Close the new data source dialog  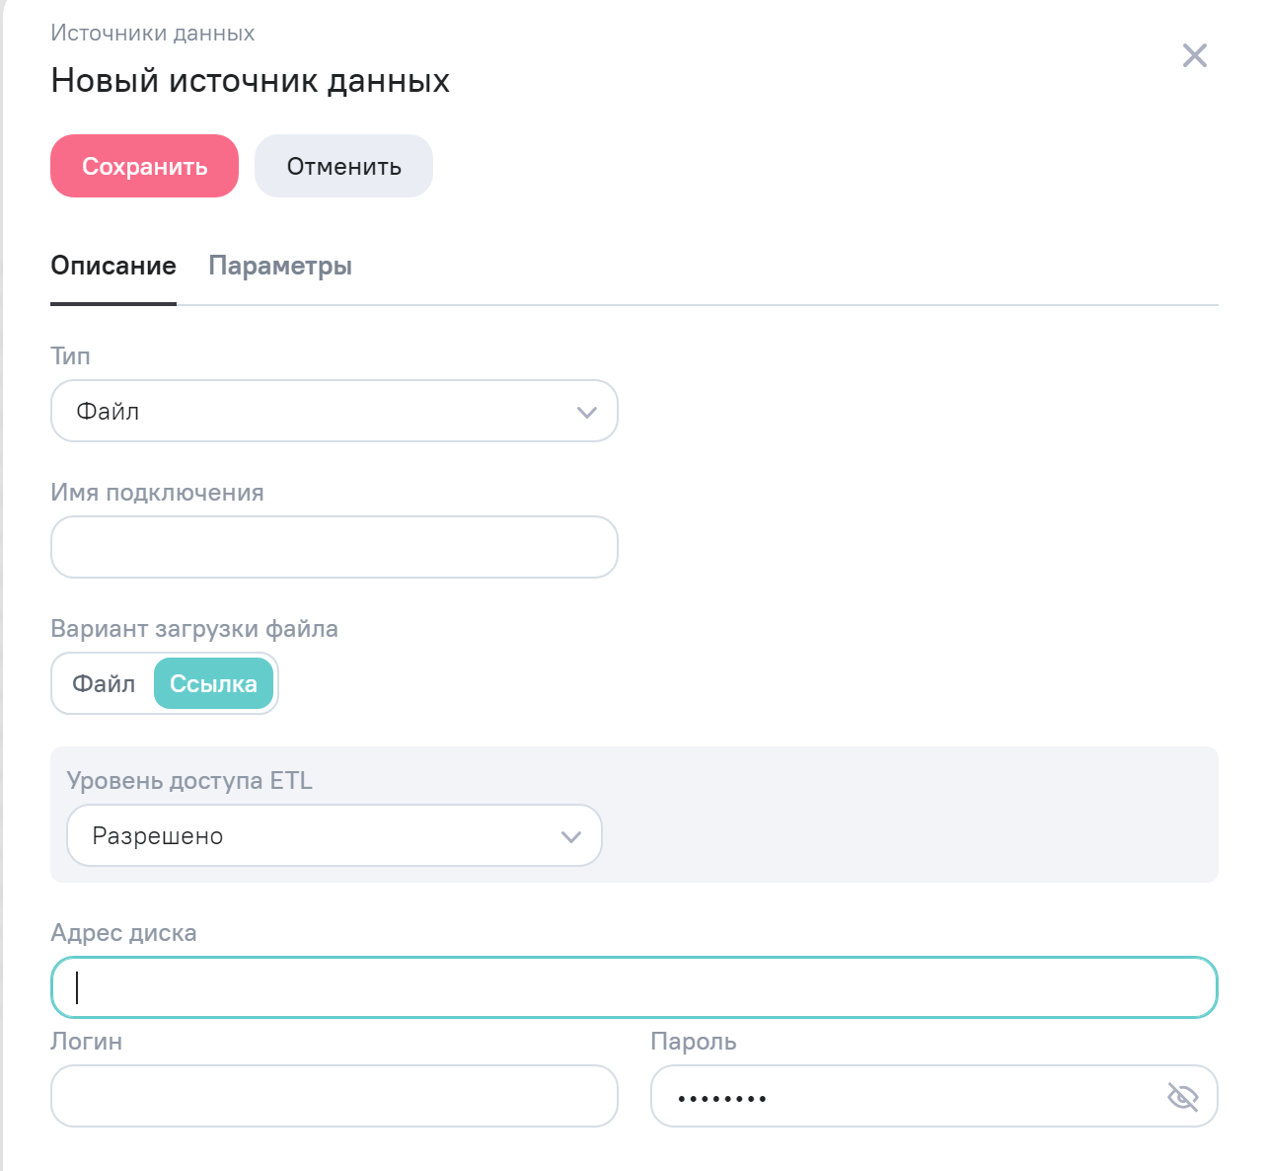pyautogui.click(x=1194, y=55)
